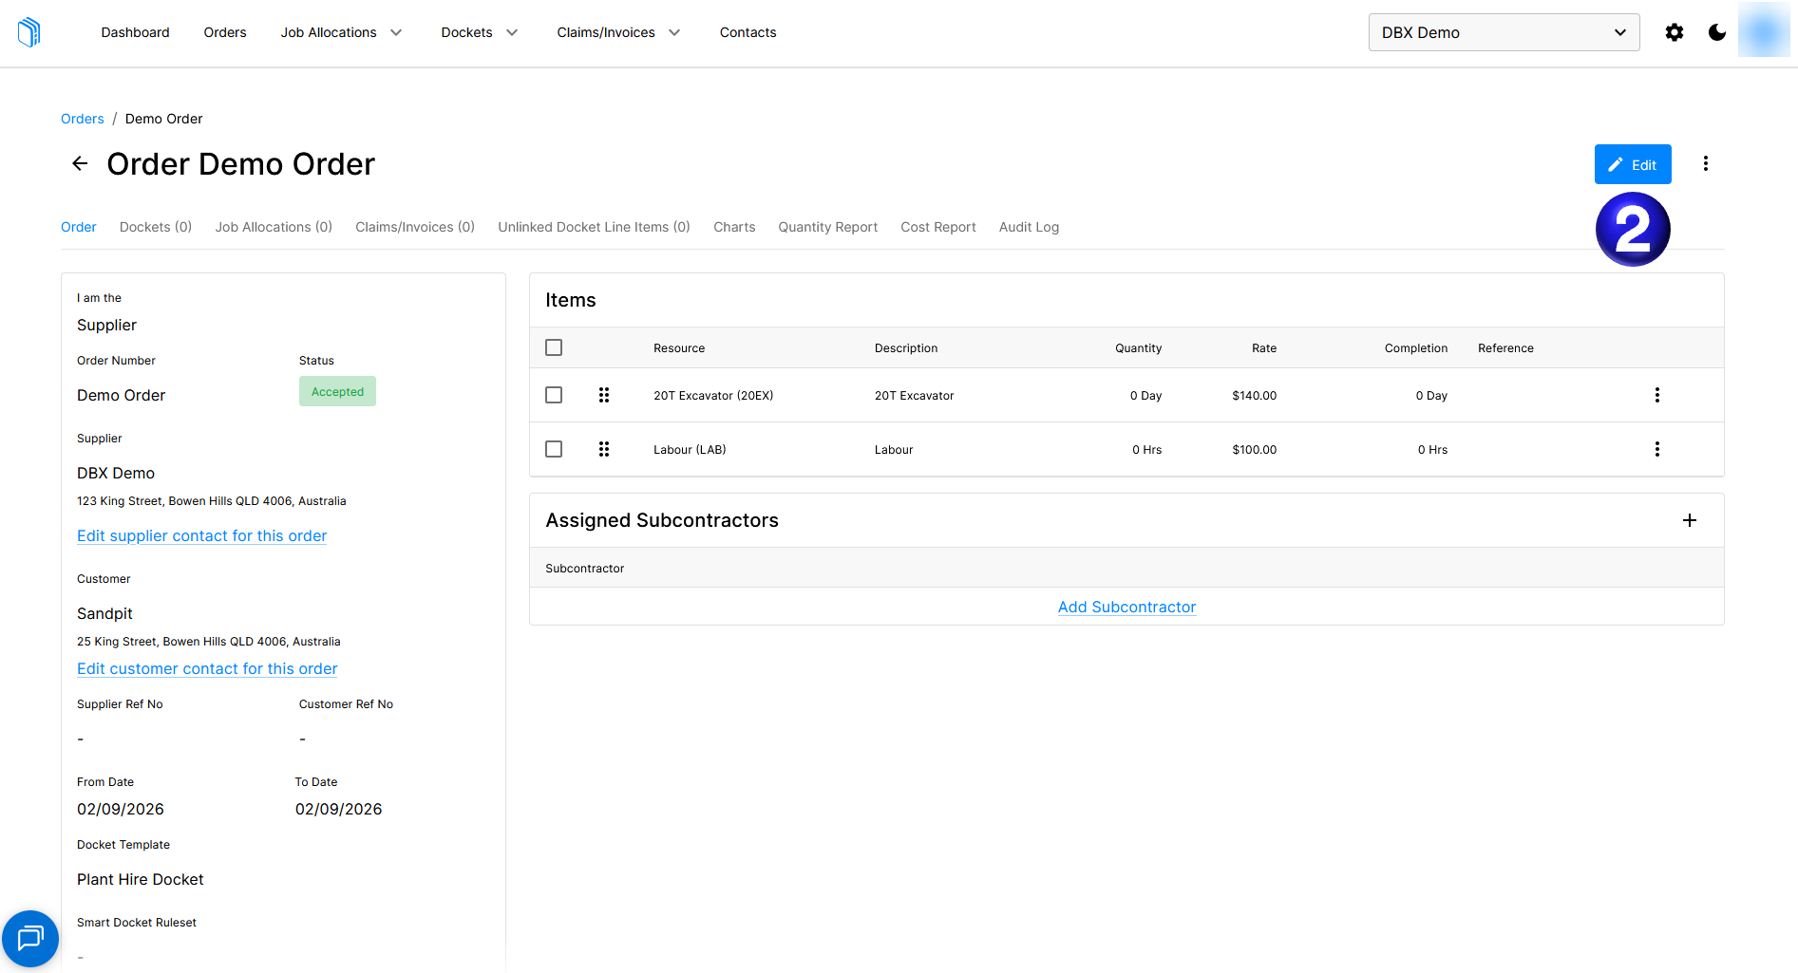Toggle dark mode moon icon
The height and width of the screenshot is (973, 1798).
pyautogui.click(x=1717, y=32)
